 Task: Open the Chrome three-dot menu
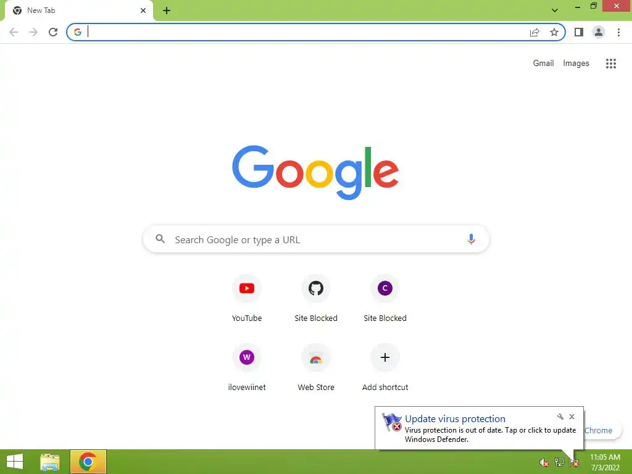618,32
